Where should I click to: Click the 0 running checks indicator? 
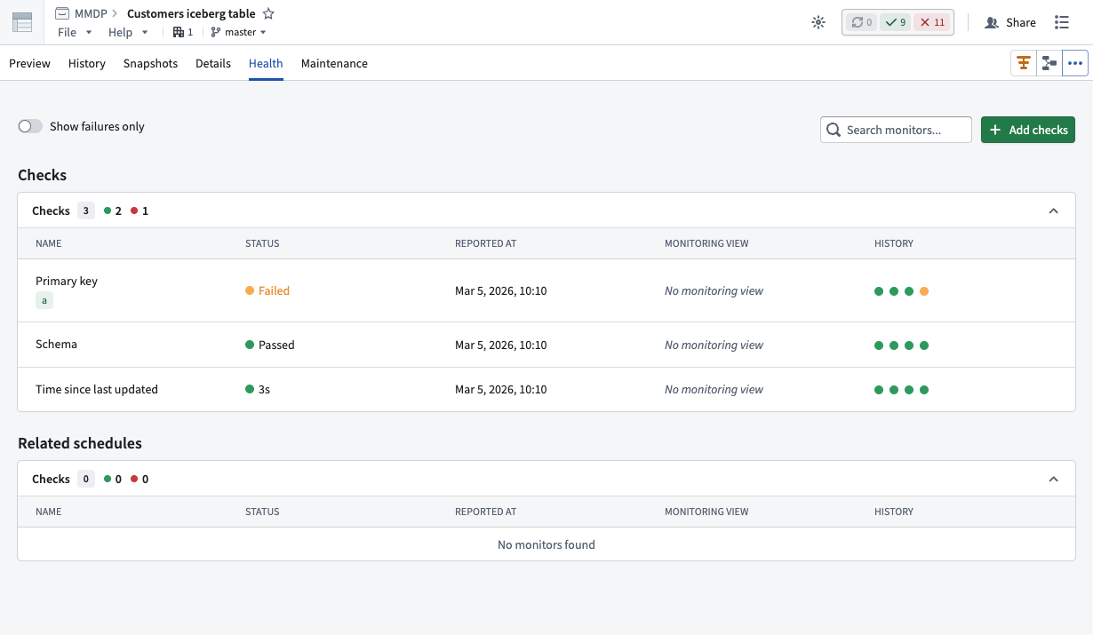861,21
